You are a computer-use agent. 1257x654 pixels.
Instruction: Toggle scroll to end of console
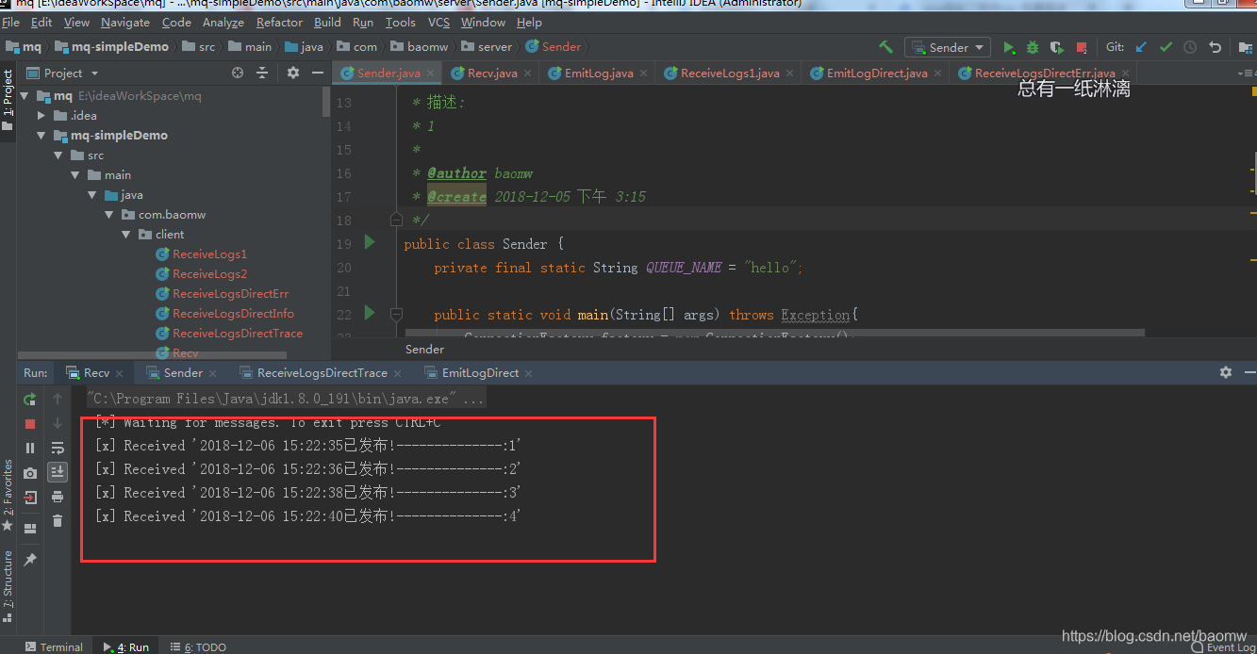(x=58, y=472)
